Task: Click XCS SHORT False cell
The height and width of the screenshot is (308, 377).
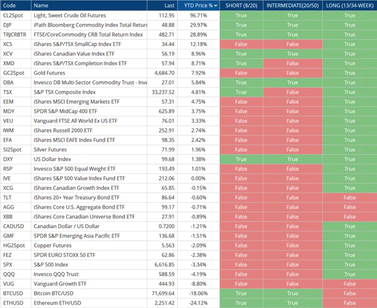Action: (x=241, y=44)
